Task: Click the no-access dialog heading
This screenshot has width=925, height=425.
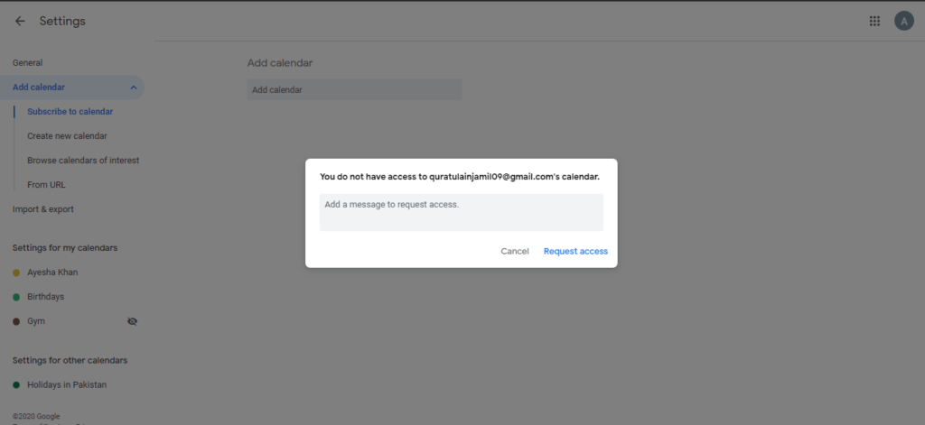Action: [460, 176]
